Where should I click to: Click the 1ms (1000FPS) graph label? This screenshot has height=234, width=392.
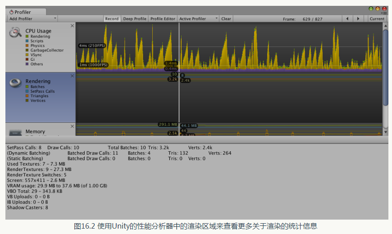93,65
